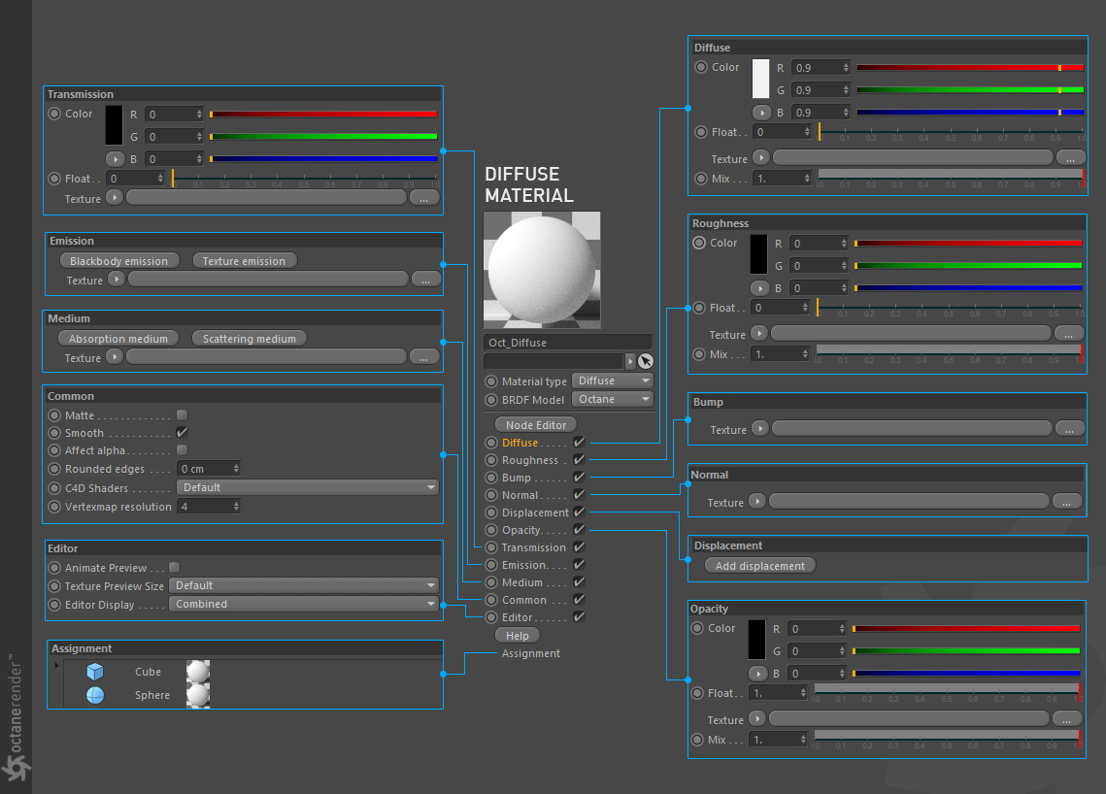Click the Emission texture arrow button
Screen dimensions: 1106x794
[x=117, y=280]
